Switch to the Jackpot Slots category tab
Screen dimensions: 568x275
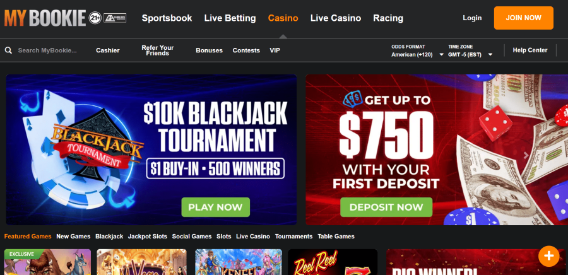point(148,237)
